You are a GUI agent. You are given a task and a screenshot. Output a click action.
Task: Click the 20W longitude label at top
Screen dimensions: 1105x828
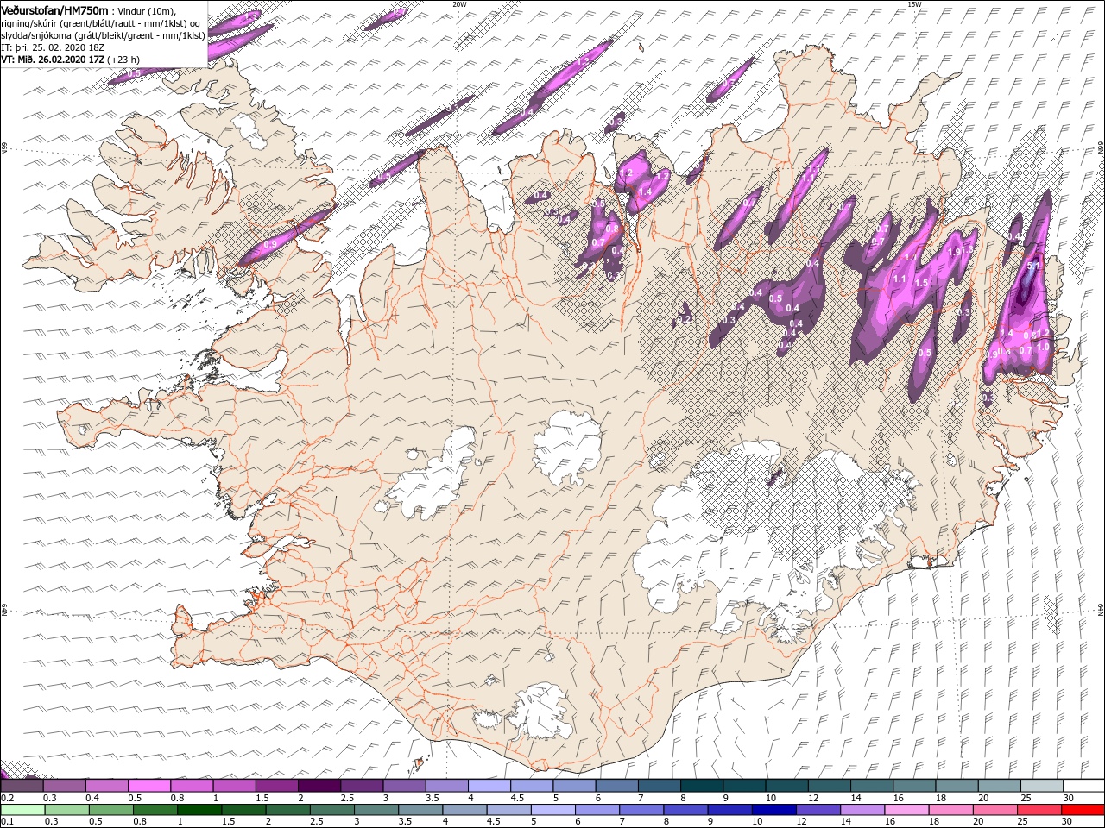tap(460, 4)
